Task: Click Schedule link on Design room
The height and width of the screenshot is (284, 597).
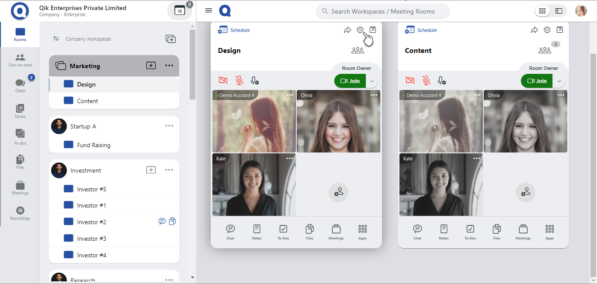Action: pos(235,30)
